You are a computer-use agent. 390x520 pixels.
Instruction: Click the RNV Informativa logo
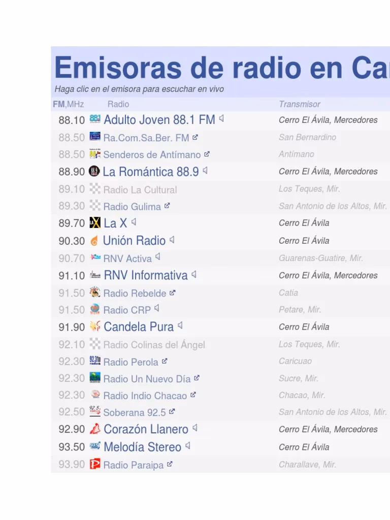[95, 275]
